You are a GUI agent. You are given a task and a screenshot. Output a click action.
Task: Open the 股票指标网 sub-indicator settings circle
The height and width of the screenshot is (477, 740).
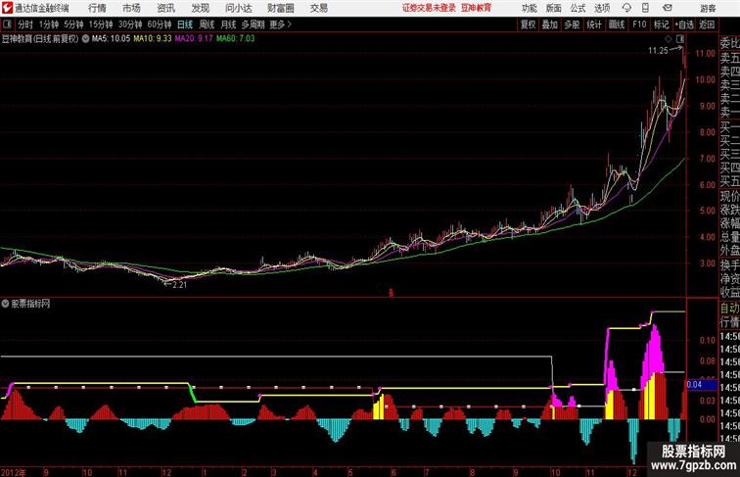(x=5, y=304)
